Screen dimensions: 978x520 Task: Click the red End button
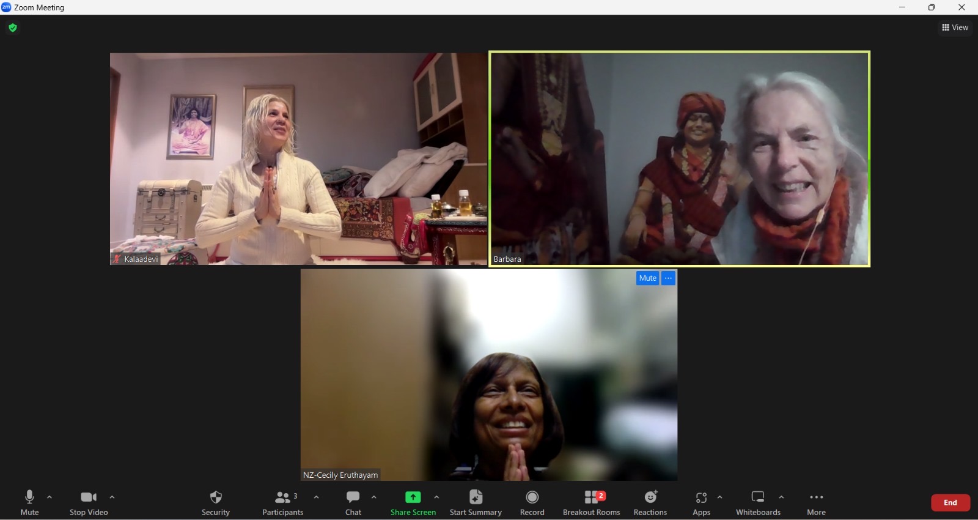[x=950, y=502]
